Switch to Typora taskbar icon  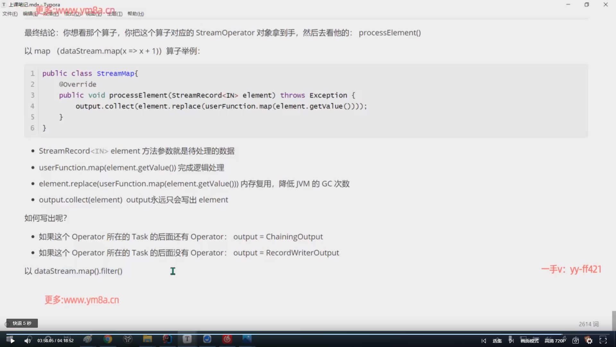click(x=187, y=339)
